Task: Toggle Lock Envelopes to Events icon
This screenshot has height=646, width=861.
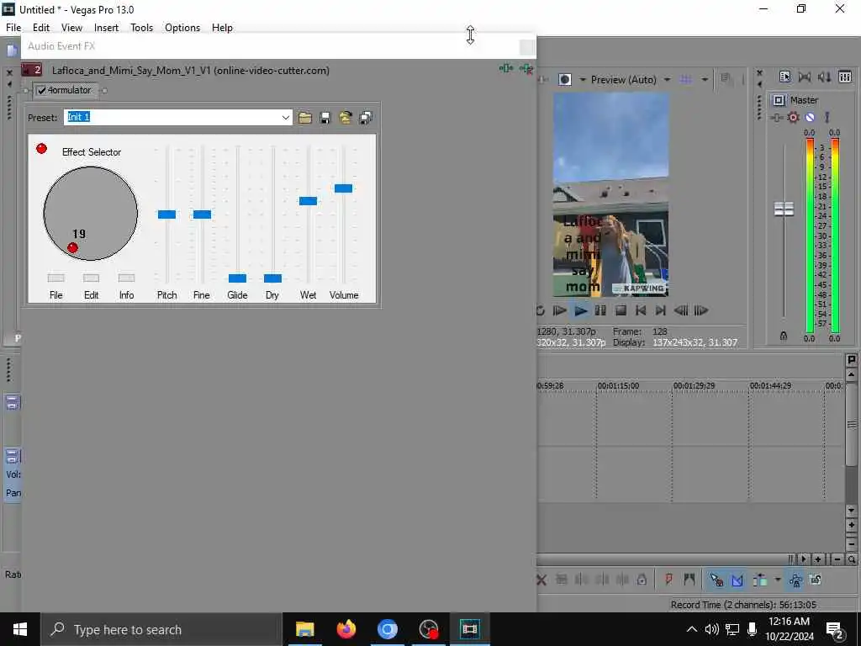Action: pyautogui.click(x=795, y=580)
